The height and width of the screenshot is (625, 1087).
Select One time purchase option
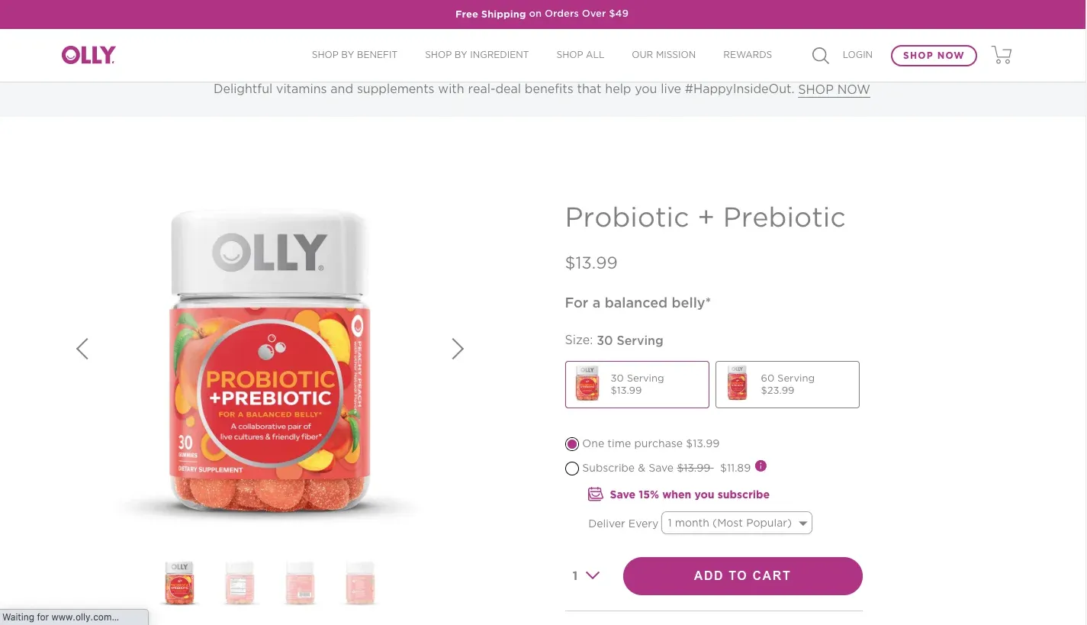572,443
